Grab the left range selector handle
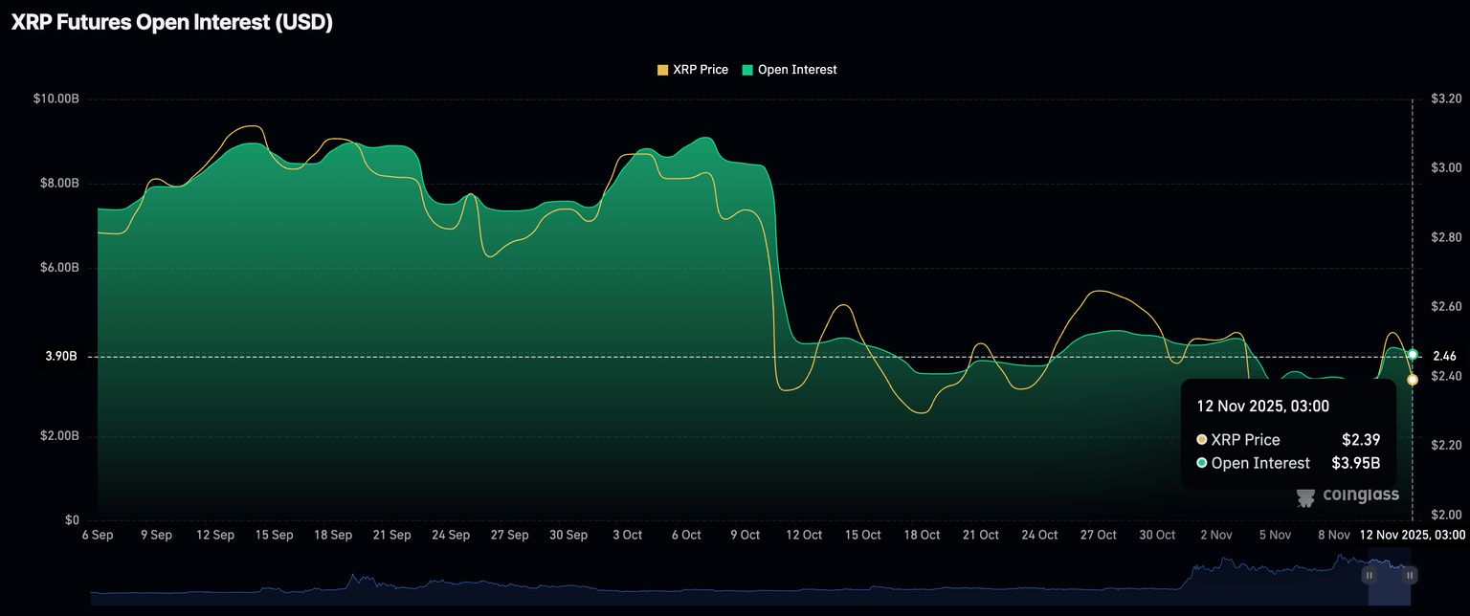 click(1370, 575)
